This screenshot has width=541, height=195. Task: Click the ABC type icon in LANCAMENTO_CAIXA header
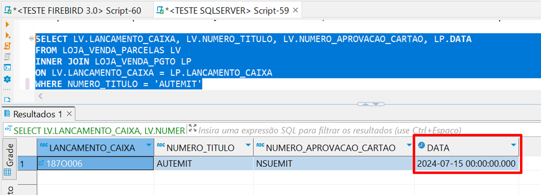(44, 145)
